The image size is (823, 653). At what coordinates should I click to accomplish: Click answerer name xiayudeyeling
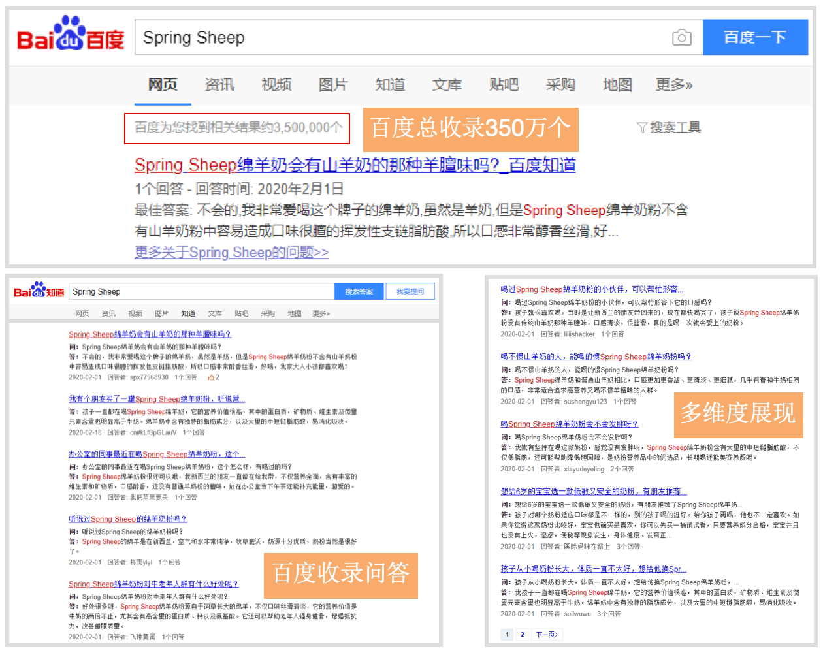coord(584,469)
